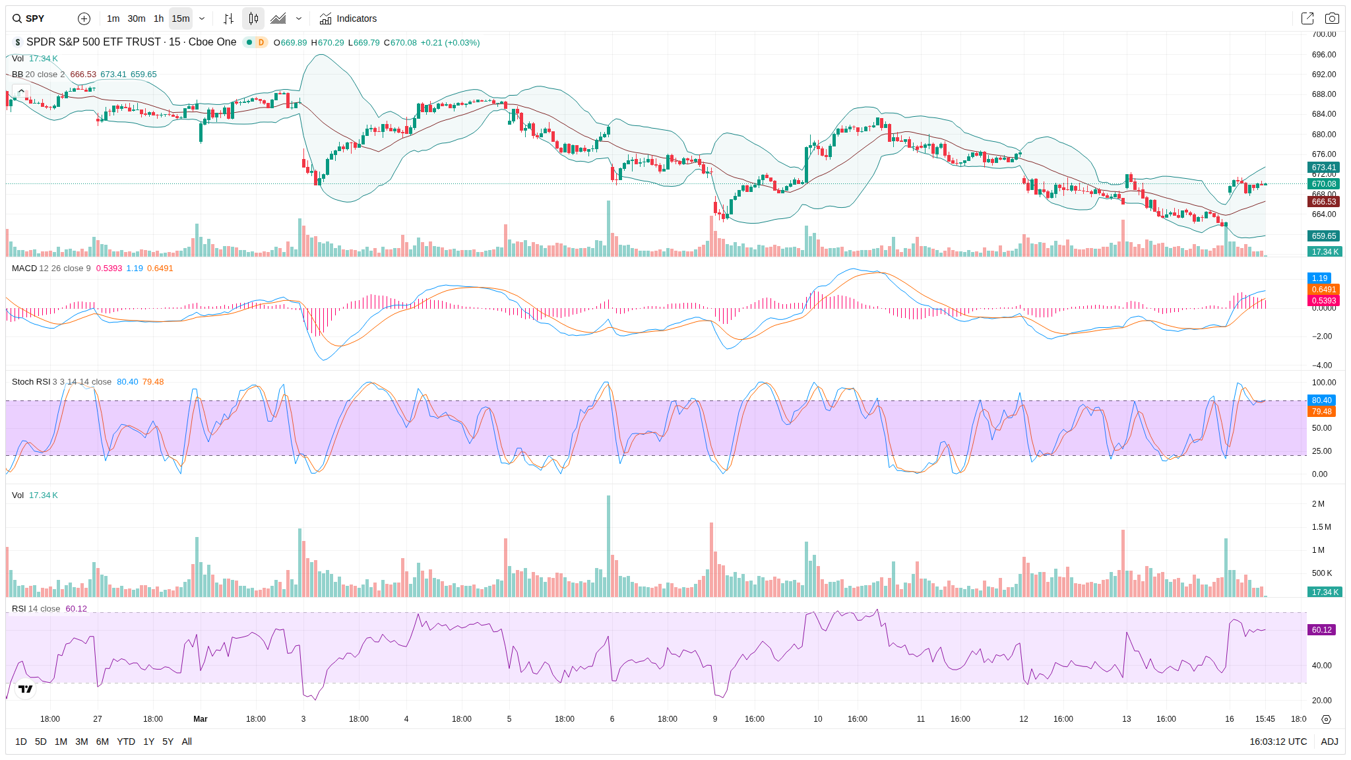Select the 5D date range
This screenshot has width=1351, height=760.
click(x=41, y=742)
